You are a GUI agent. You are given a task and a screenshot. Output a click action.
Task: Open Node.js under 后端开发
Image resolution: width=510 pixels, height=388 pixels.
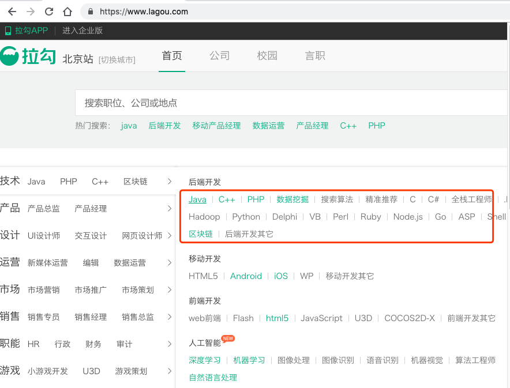pyautogui.click(x=408, y=217)
